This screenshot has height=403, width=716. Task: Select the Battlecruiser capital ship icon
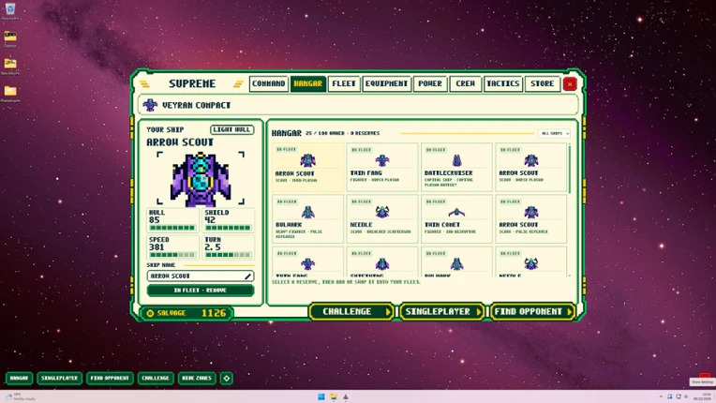pos(456,160)
